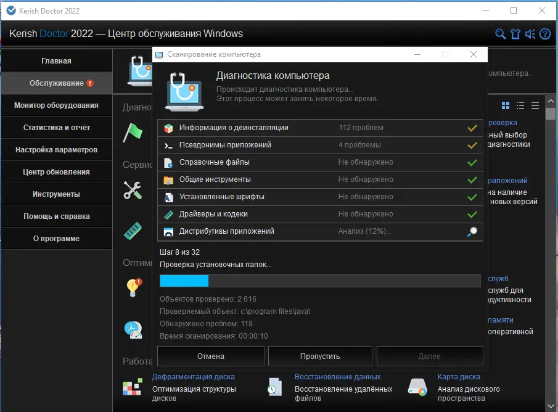
Task: Click the Пропустить button
Action: 320,356
